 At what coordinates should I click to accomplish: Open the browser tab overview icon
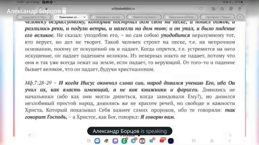pos(231,8)
